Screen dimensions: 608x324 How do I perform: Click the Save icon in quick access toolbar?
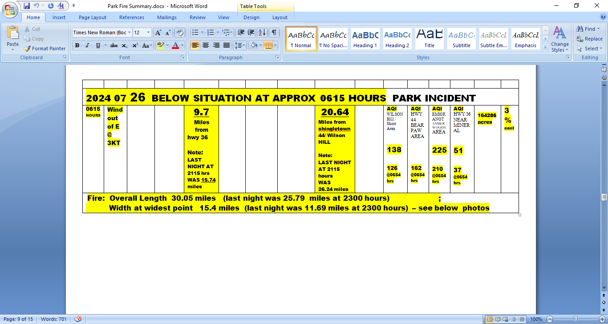[x=26, y=6]
